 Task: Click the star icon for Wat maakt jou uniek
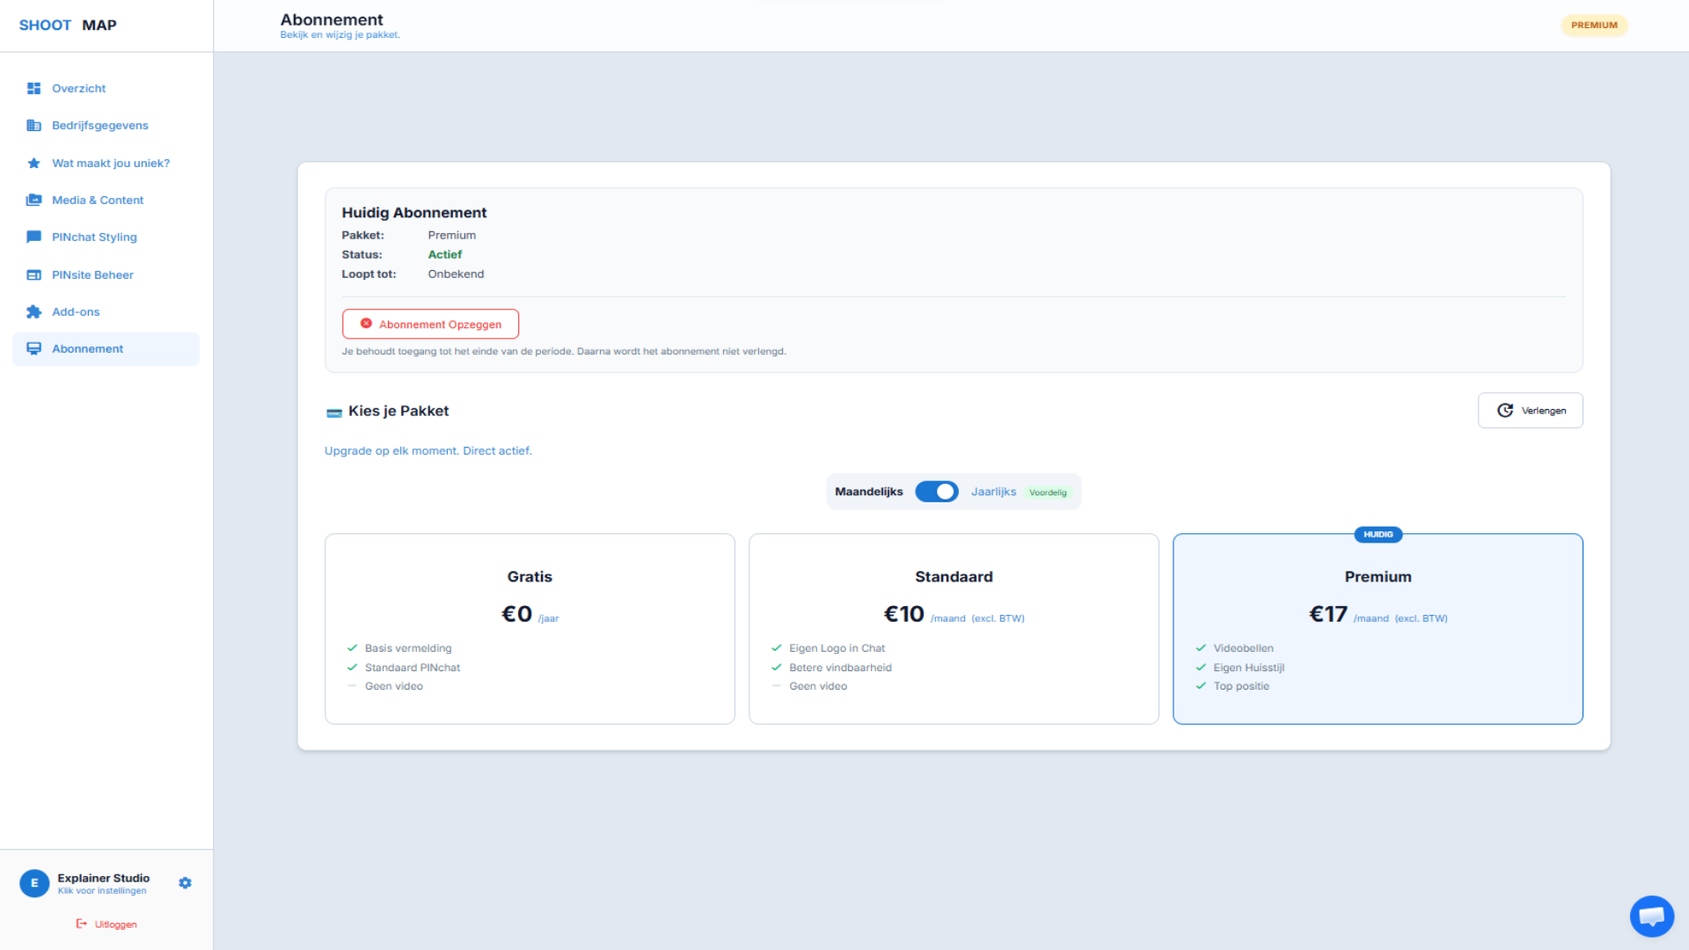click(x=33, y=163)
